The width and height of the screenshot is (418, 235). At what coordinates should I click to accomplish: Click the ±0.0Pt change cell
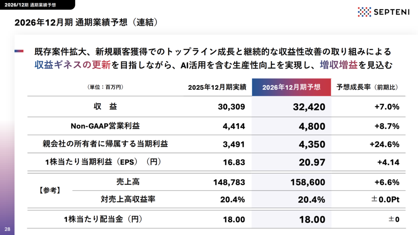click(385, 199)
